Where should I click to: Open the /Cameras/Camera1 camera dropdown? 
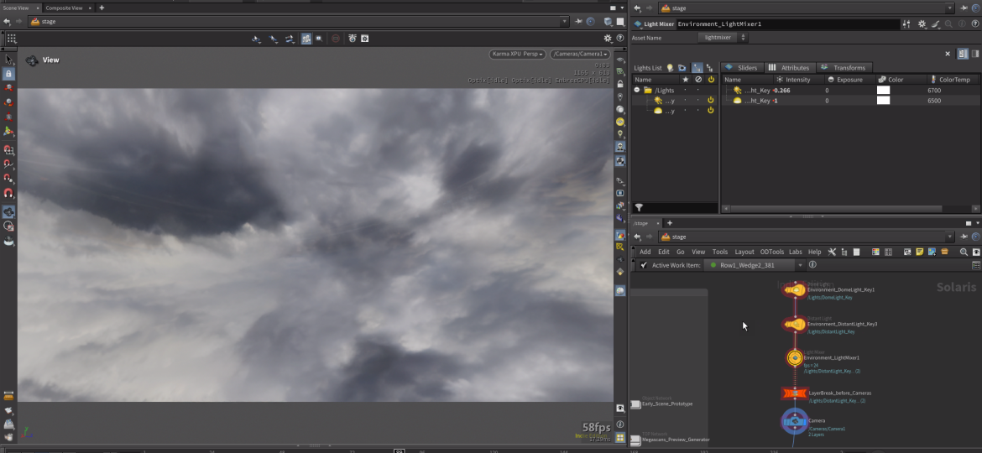(580, 55)
